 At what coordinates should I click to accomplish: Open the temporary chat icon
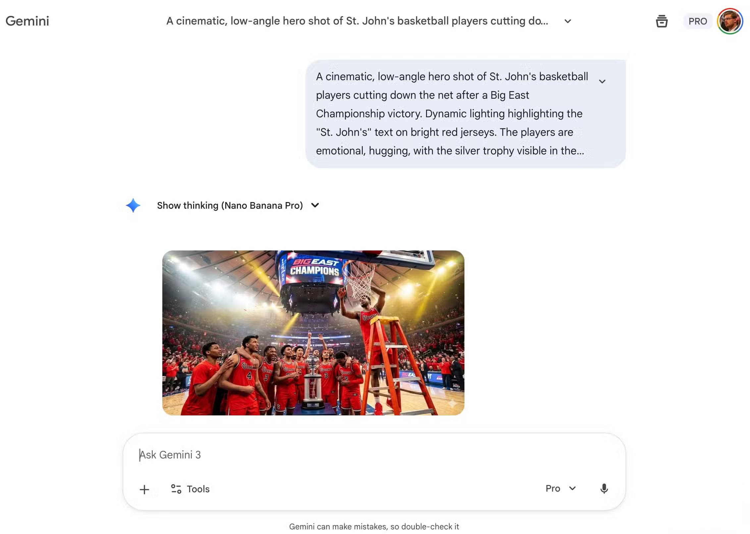(x=662, y=21)
